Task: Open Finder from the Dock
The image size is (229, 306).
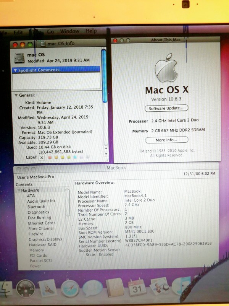Action: (x=5, y=289)
